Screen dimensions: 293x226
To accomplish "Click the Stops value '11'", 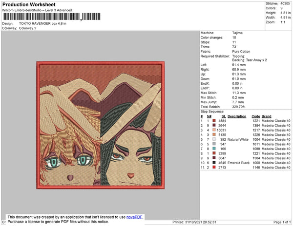I will pos(234,42).
